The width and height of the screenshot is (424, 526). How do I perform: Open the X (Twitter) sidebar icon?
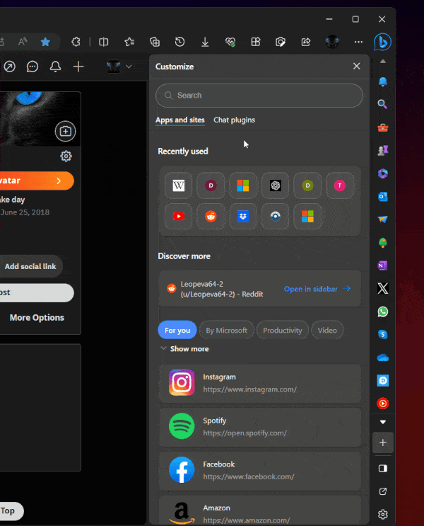click(x=382, y=289)
